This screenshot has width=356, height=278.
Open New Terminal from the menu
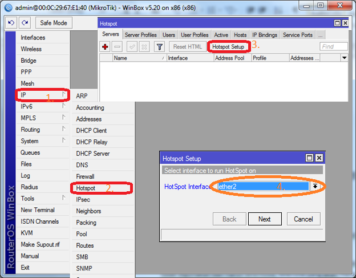(43, 210)
